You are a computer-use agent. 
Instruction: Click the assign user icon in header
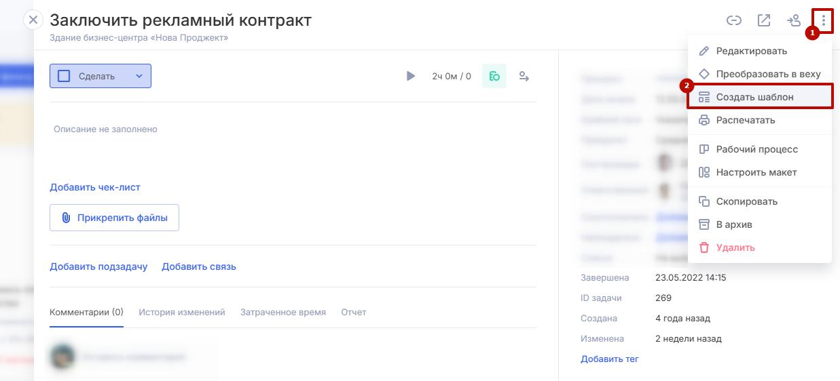(794, 20)
